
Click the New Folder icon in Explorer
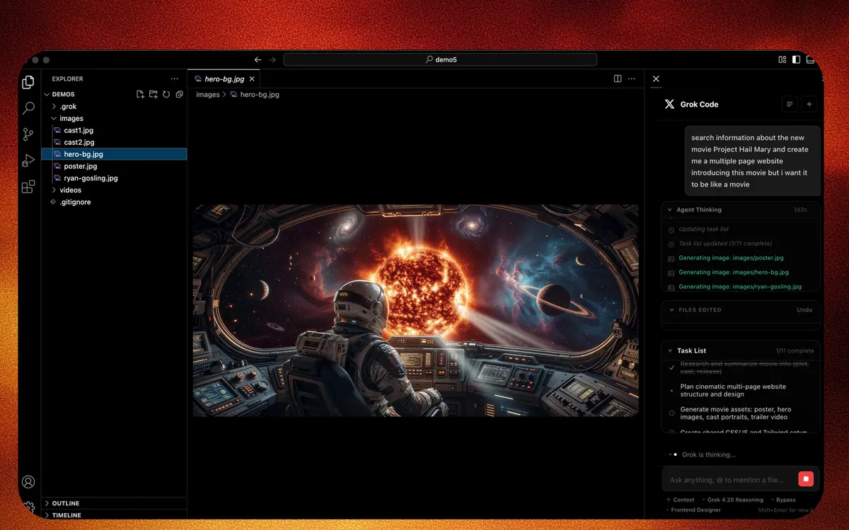(x=153, y=94)
